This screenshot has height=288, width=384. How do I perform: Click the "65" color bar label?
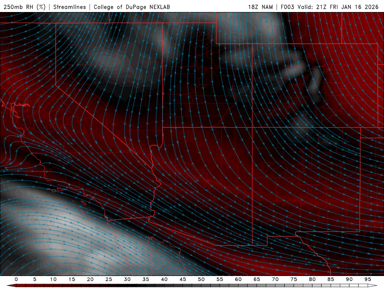[x=257, y=279]
